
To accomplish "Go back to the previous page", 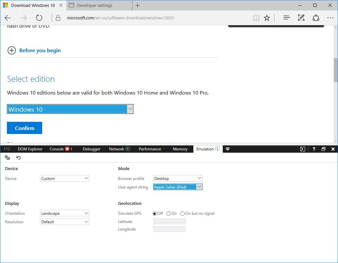I will [8, 18].
